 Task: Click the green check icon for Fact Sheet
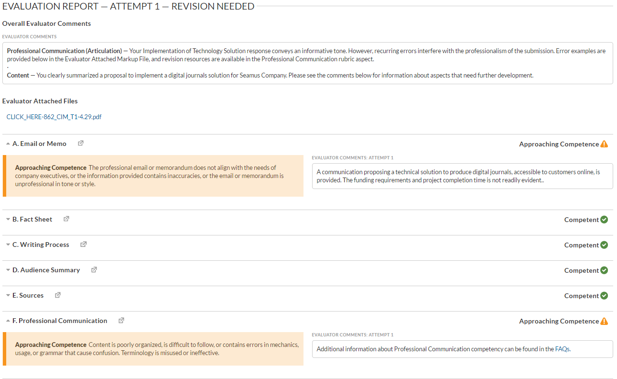click(604, 220)
